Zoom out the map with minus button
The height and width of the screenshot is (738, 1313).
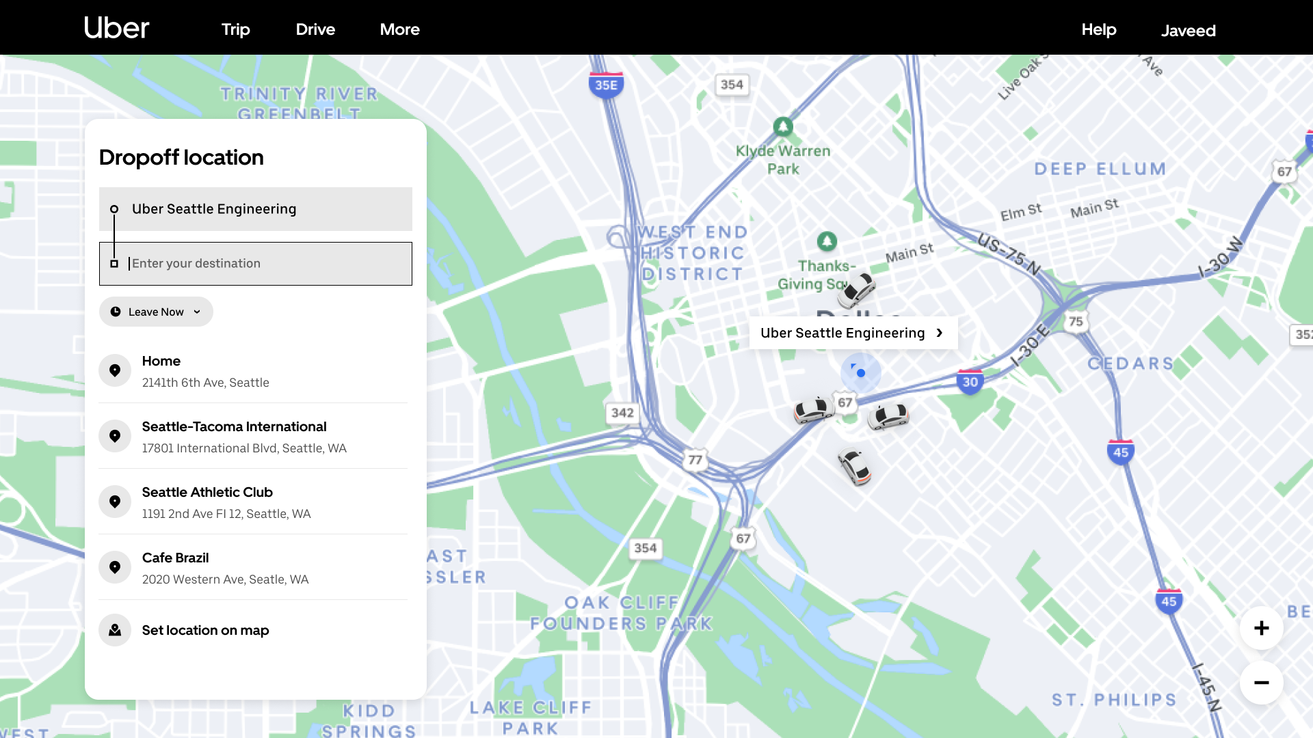pos(1262,683)
